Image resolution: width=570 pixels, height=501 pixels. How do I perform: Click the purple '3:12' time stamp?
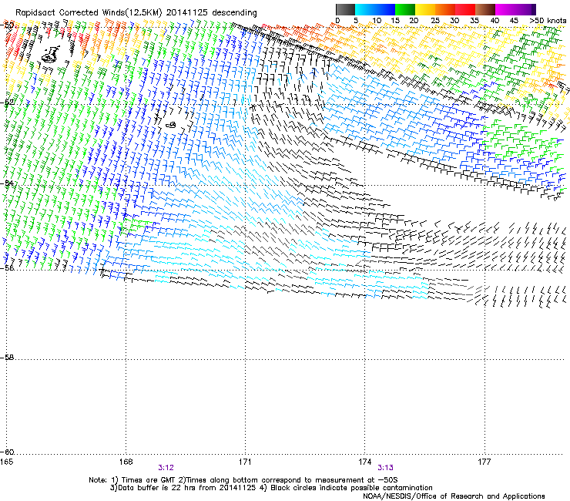click(166, 468)
